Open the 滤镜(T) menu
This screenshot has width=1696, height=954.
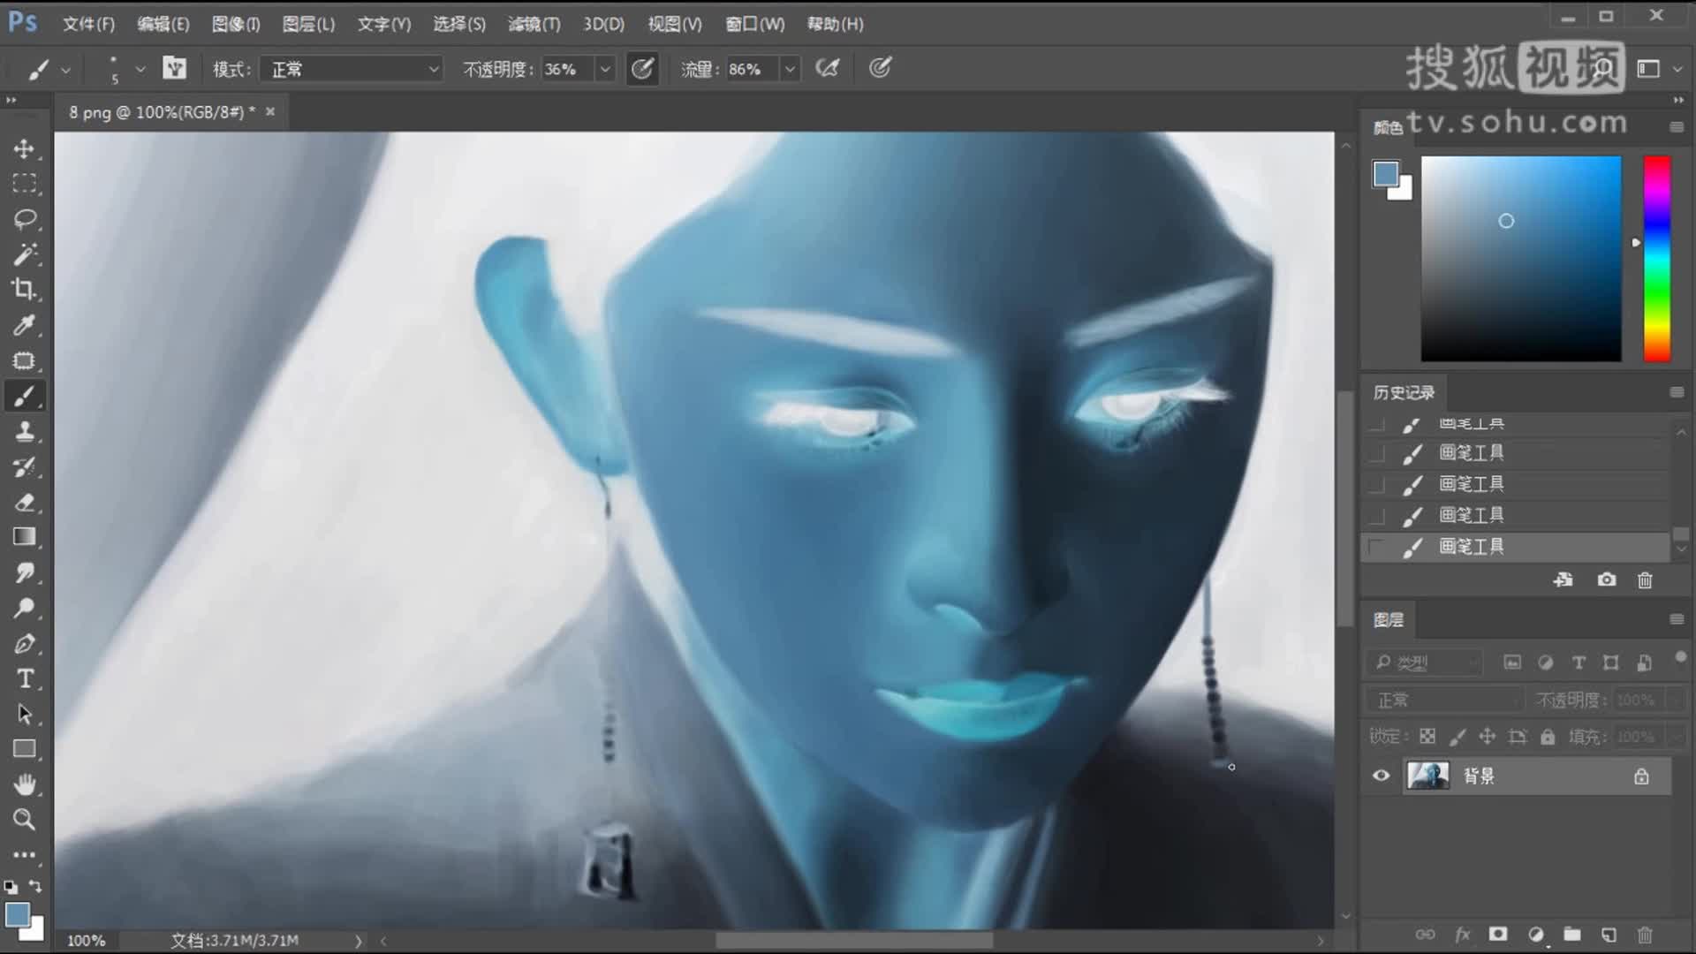pos(534,24)
